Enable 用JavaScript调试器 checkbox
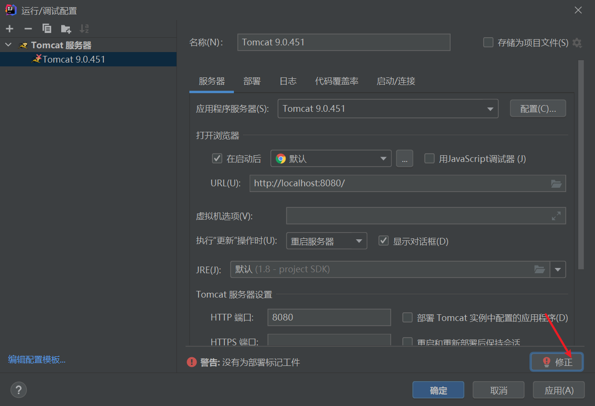 point(430,159)
